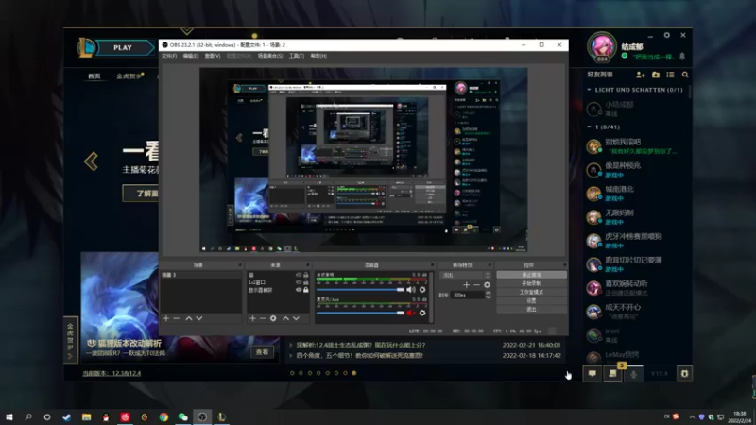Click add folder icon in friends list
The image size is (756, 425).
coord(656,75)
